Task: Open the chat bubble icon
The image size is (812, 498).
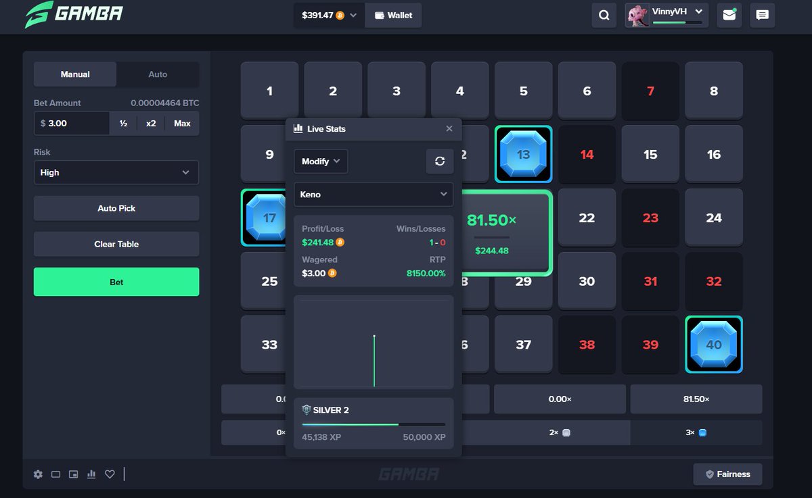Action: [763, 15]
